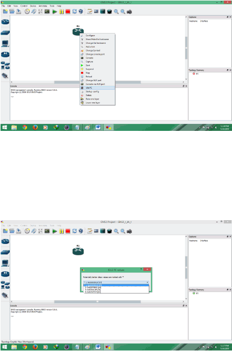Select R1 with green status in Topology Summary

195,293
